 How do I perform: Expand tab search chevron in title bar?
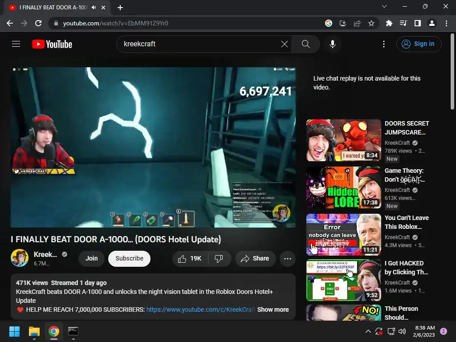coord(384,6)
